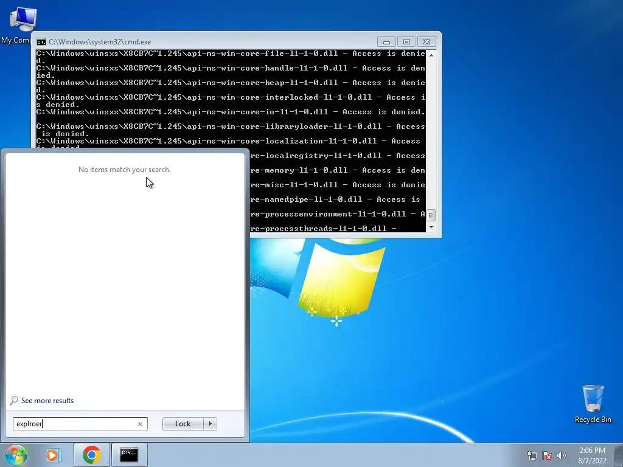Click the Lock button
This screenshot has height=467, width=623.
point(183,424)
